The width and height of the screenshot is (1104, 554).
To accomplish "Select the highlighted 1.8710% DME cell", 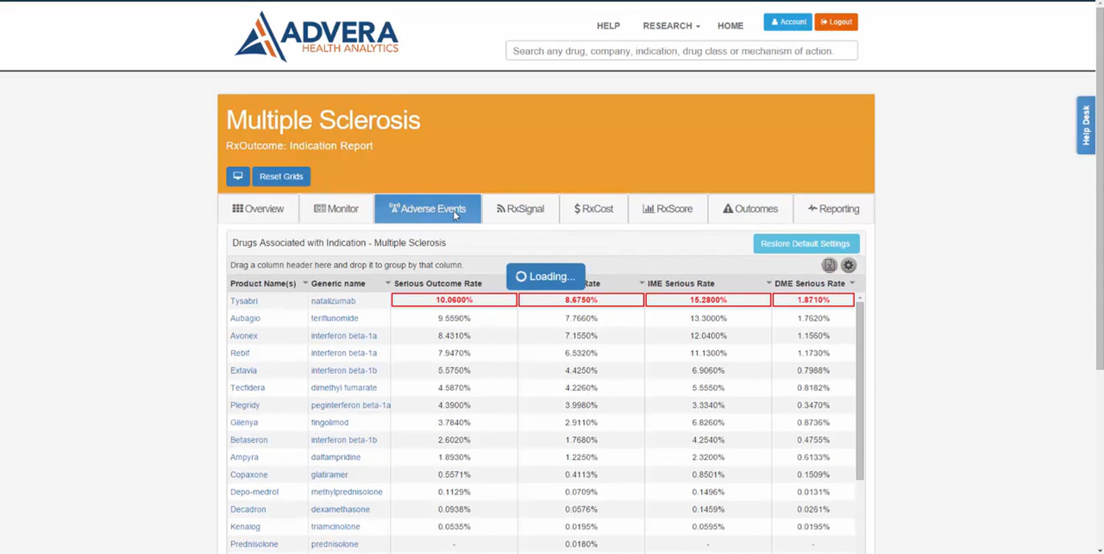I will (813, 300).
